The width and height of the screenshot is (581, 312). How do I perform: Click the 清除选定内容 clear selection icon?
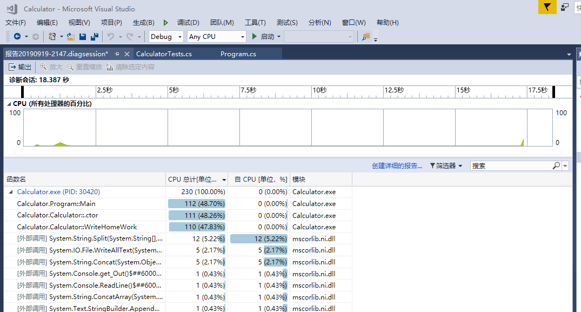109,67
